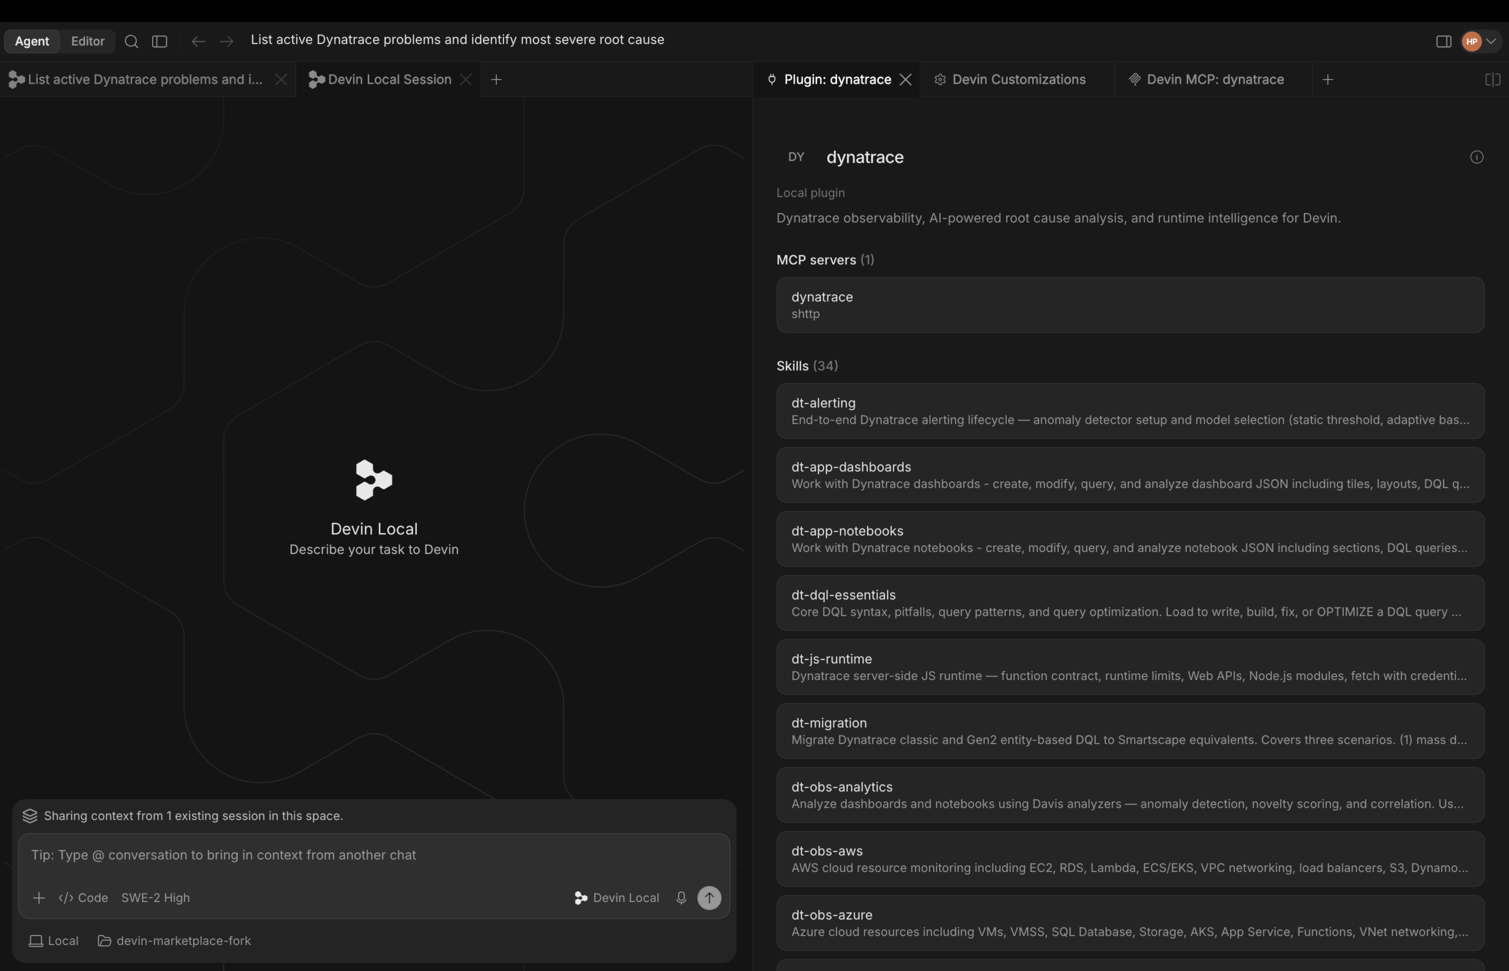This screenshot has width=1509, height=971.
Task: Add a new tab in right pane
Action: tap(1327, 80)
